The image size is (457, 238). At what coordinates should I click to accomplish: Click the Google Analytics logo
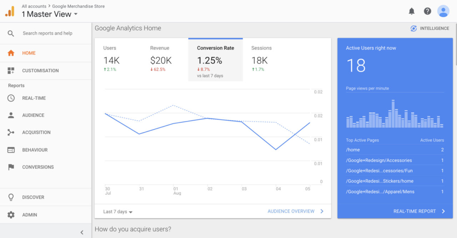pyautogui.click(x=10, y=11)
